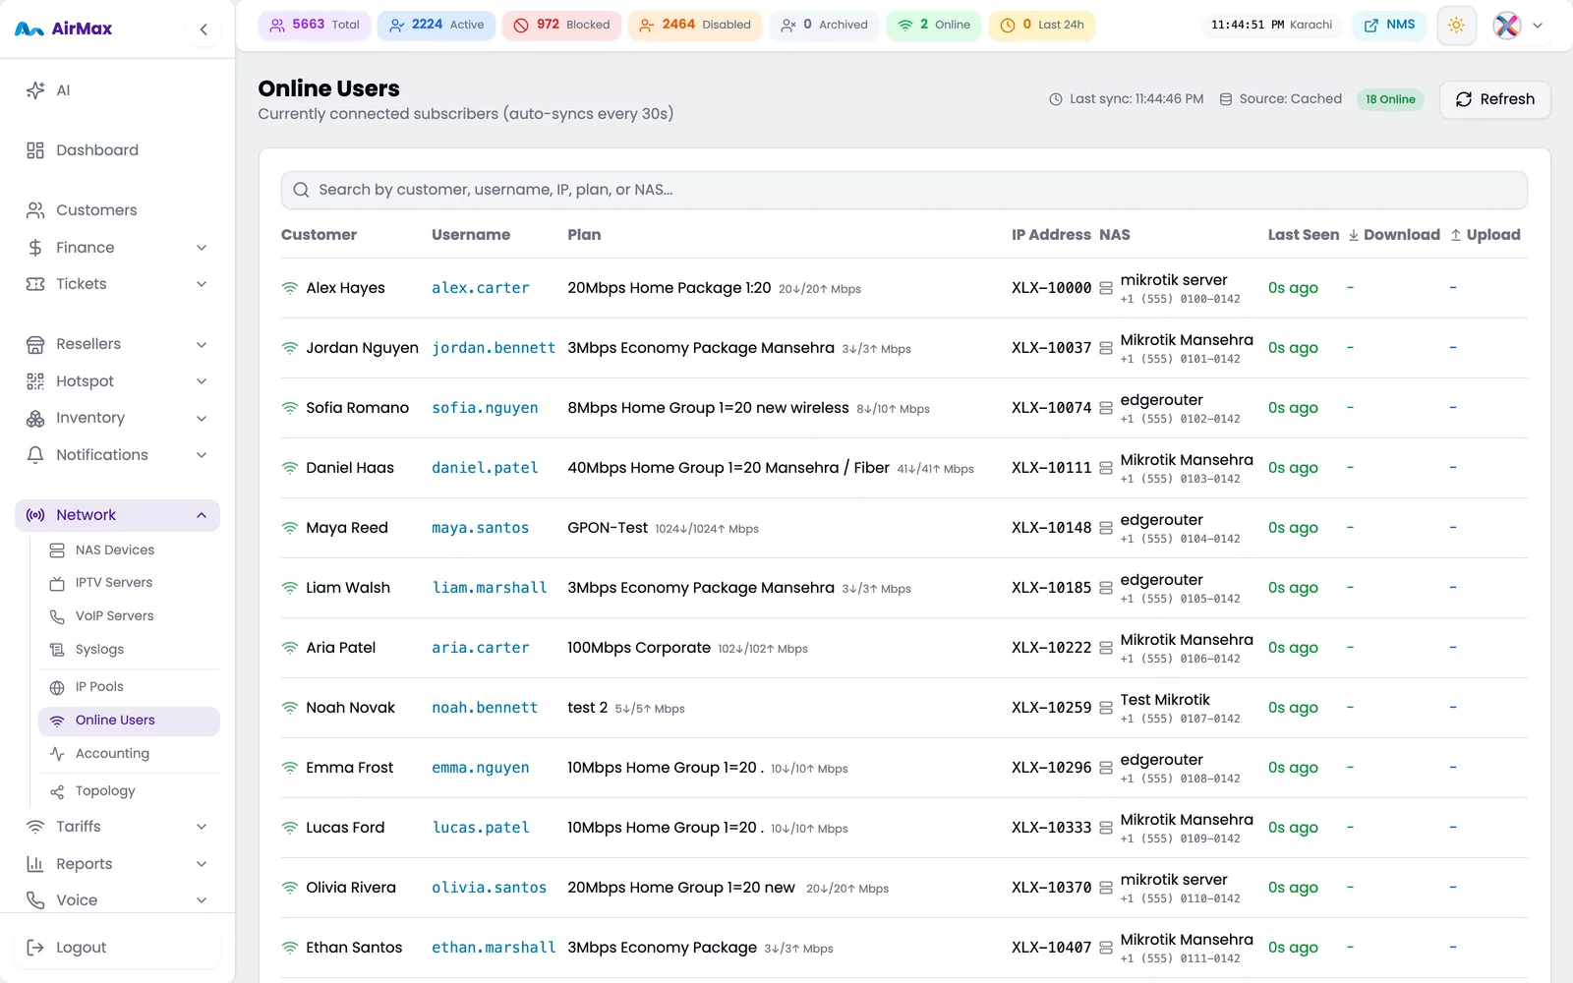Click the 972 Blocked users badge
The height and width of the screenshot is (983, 1573).
[x=561, y=25]
